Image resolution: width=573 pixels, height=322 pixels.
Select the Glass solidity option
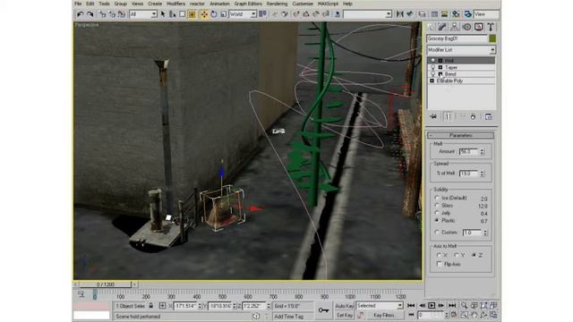point(437,206)
